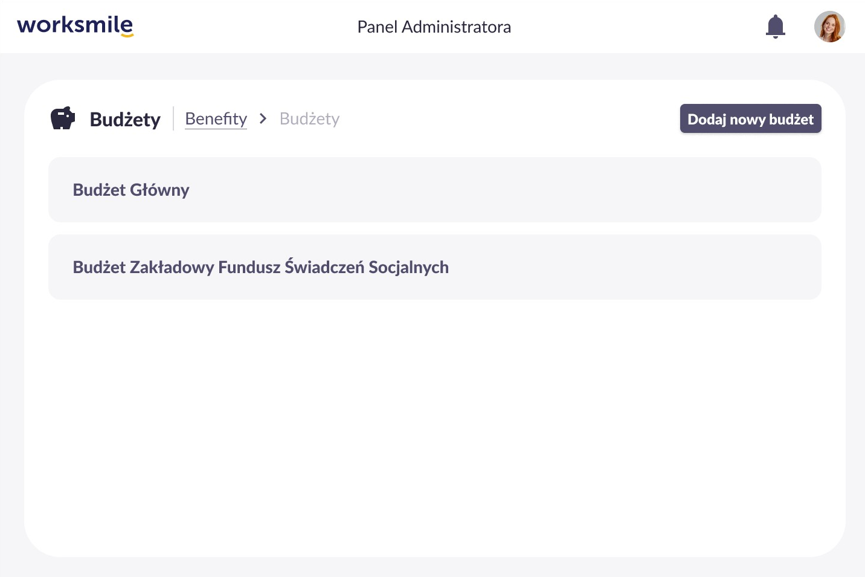Click the blank header area beside the bell
The image size is (865, 577).
pos(664,27)
